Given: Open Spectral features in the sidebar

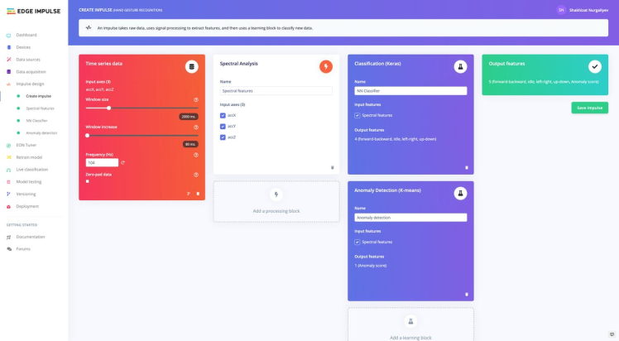Looking at the screenshot, I should coord(40,108).
